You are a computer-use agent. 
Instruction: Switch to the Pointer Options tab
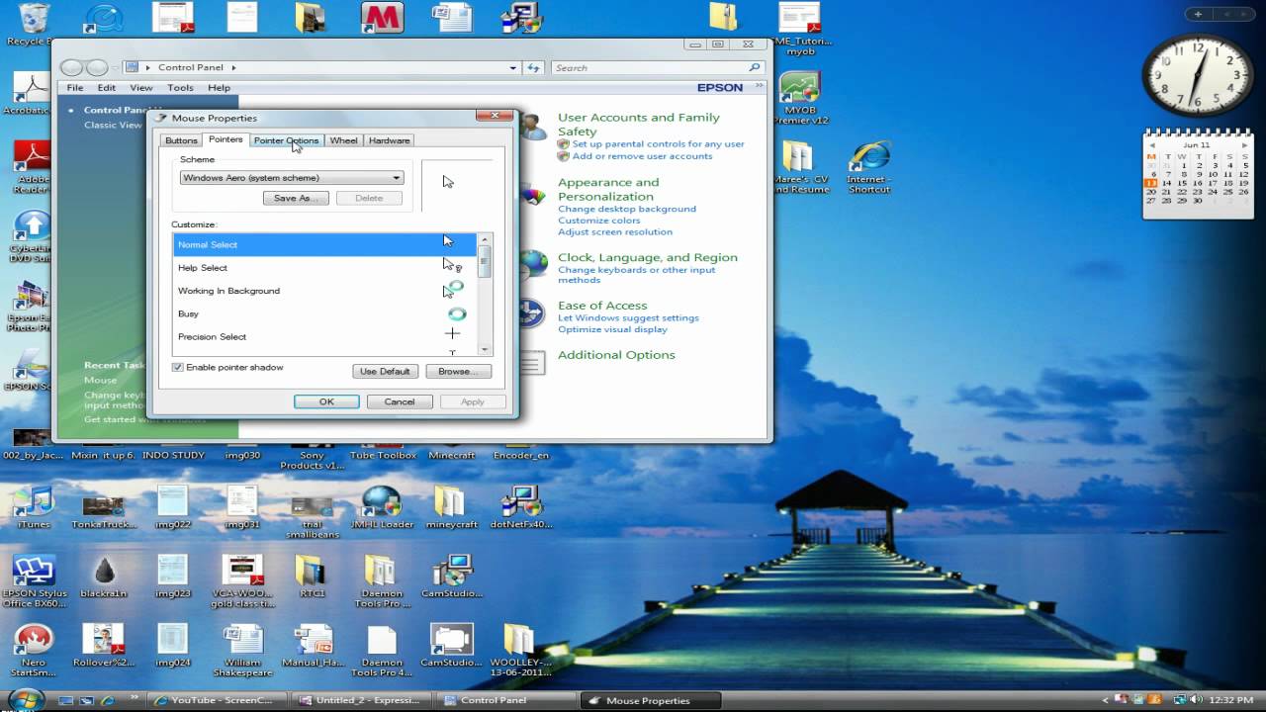(286, 140)
